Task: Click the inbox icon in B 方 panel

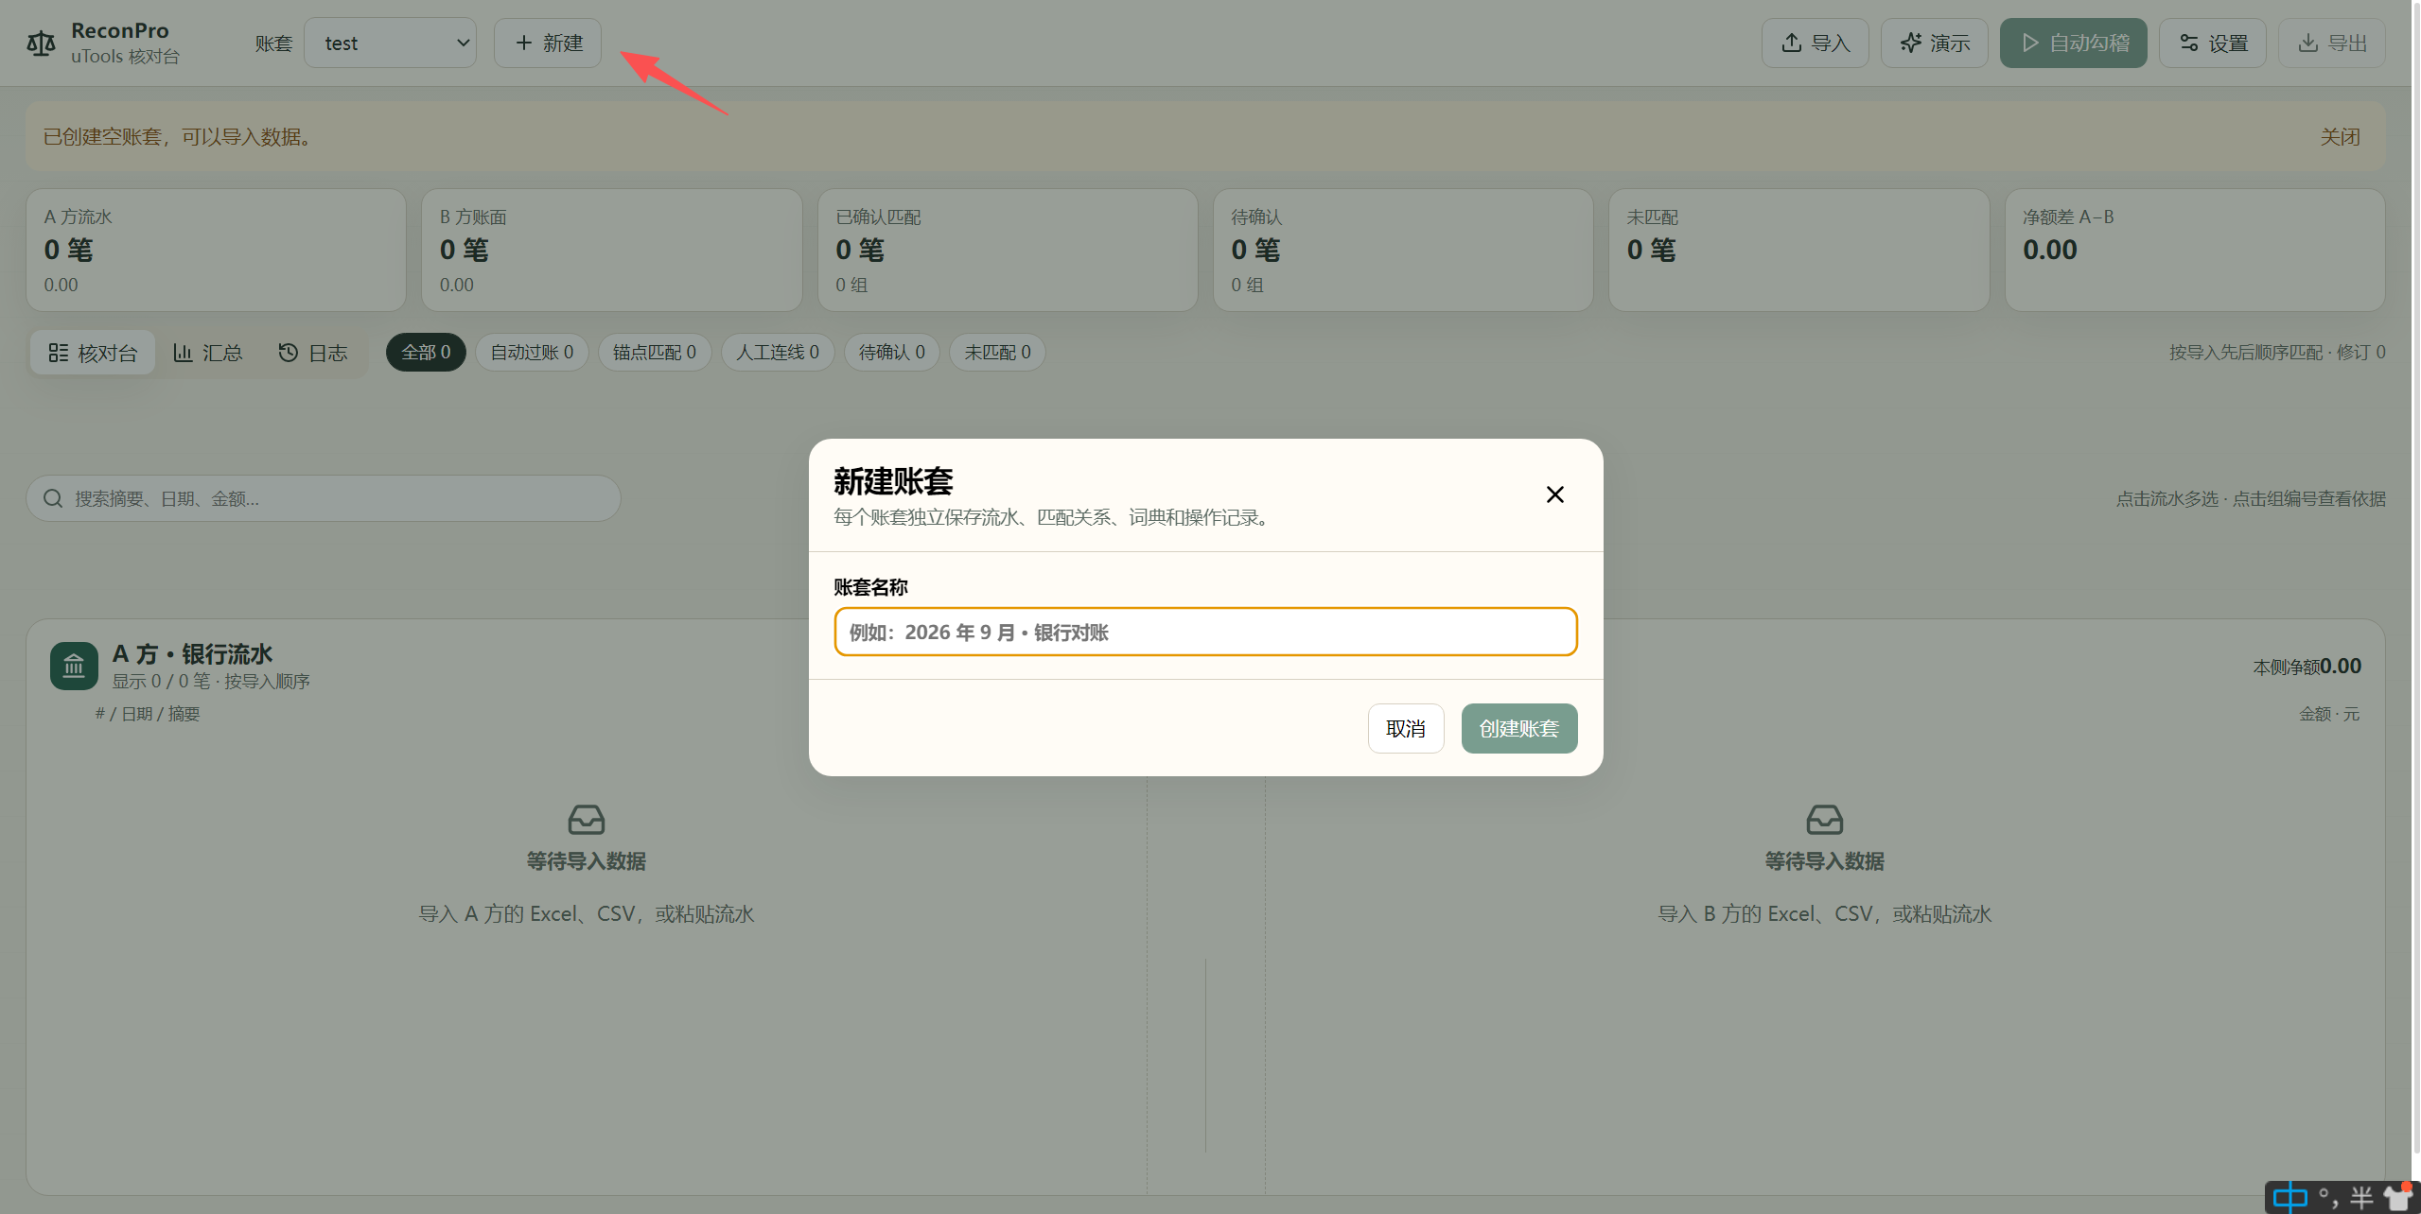Action: click(x=1825, y=819)
